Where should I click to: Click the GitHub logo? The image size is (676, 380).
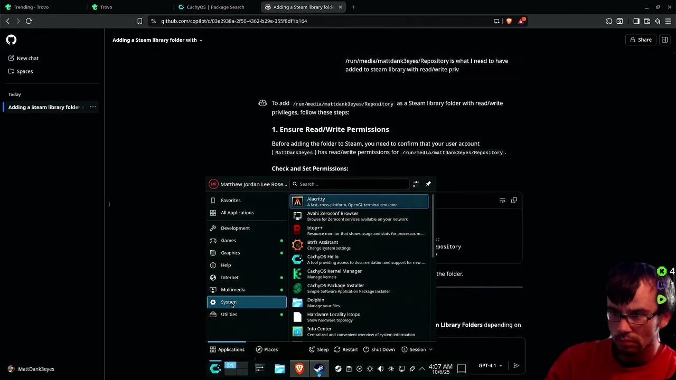point(11,40)
